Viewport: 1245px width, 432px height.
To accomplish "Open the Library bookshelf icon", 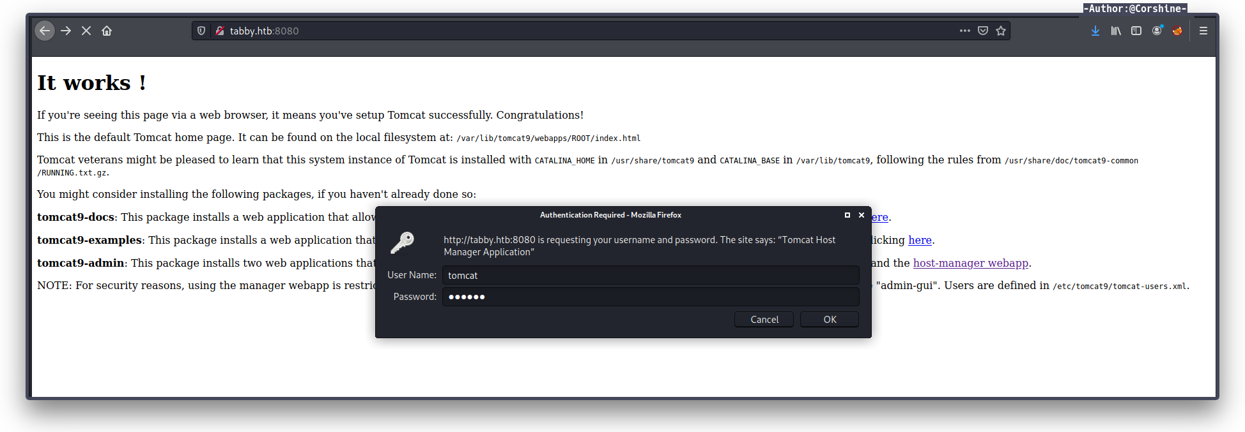I will [x=1116, y=31].
